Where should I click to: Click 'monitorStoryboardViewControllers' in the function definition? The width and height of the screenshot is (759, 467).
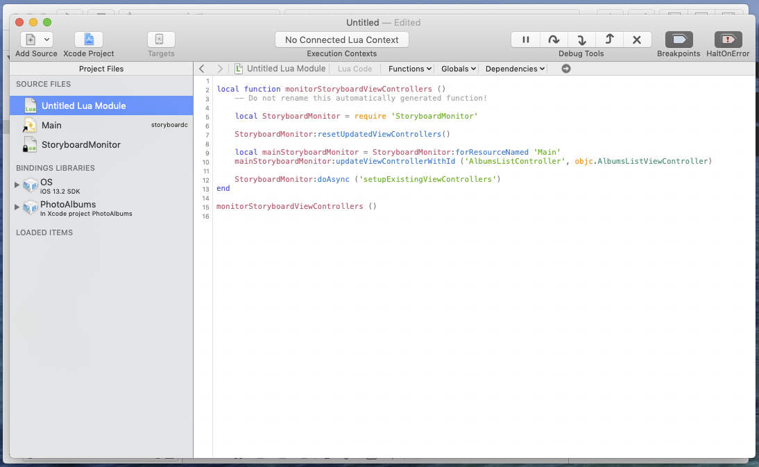coord(358,89)
